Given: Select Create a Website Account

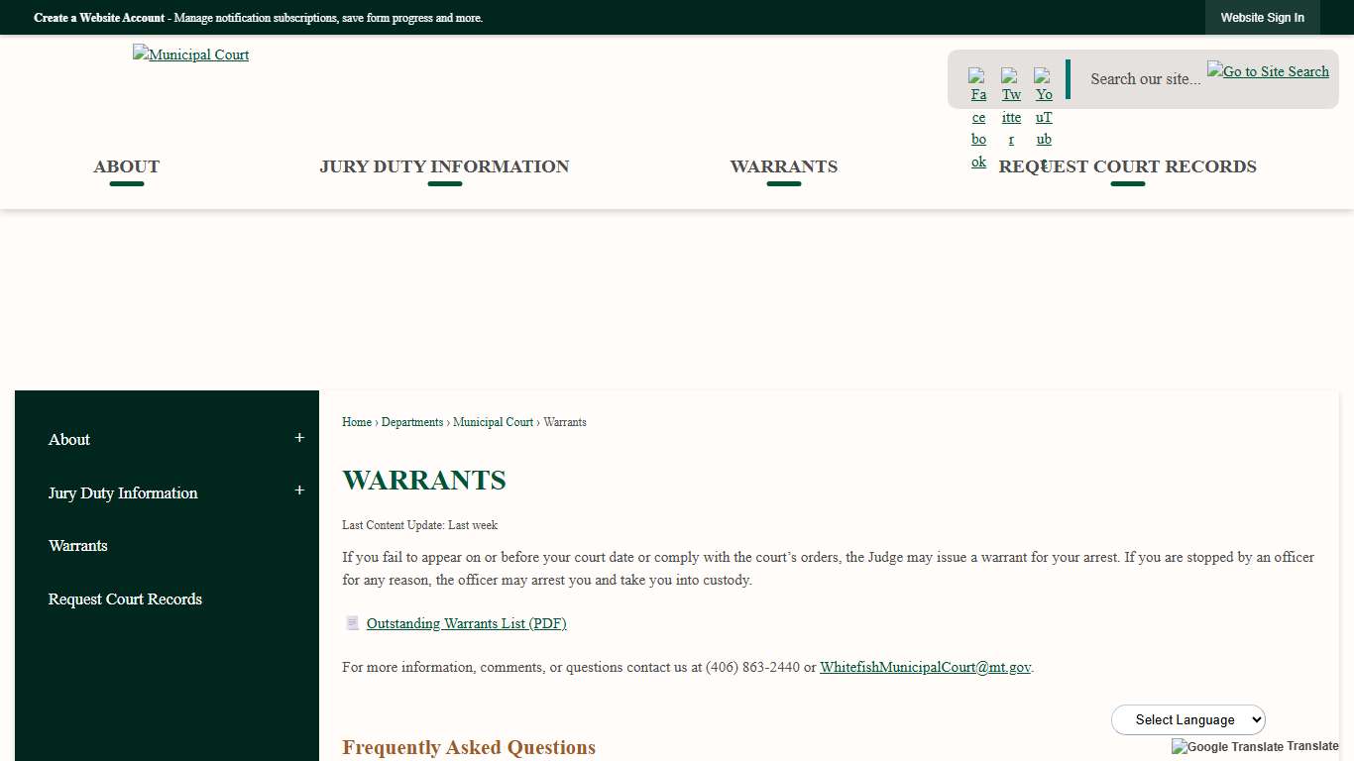Looking at the screenshot, I should (98, 18).
